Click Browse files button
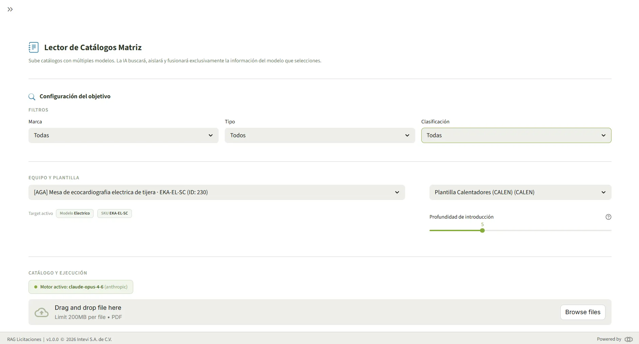The image size is (639, 344). (583, 312)
